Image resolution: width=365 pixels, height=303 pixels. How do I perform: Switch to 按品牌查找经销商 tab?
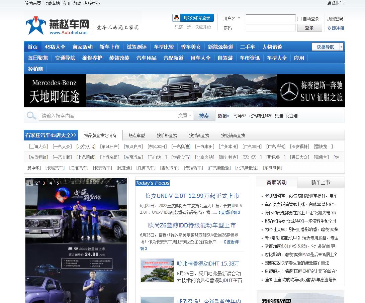coord(100,135)
